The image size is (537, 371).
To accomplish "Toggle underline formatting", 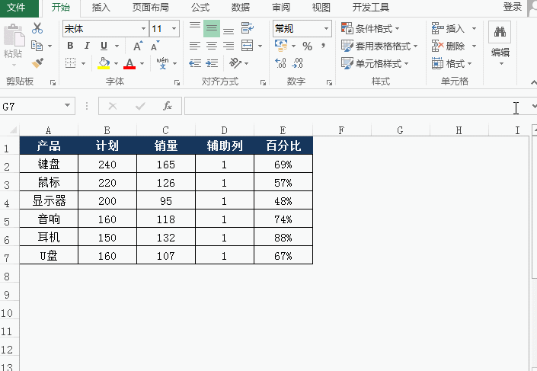I will [104, 46].
